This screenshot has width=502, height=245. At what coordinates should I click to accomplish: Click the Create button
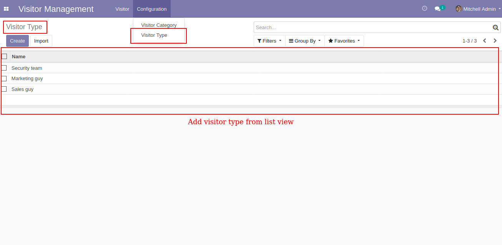click(x=17, y=41)
